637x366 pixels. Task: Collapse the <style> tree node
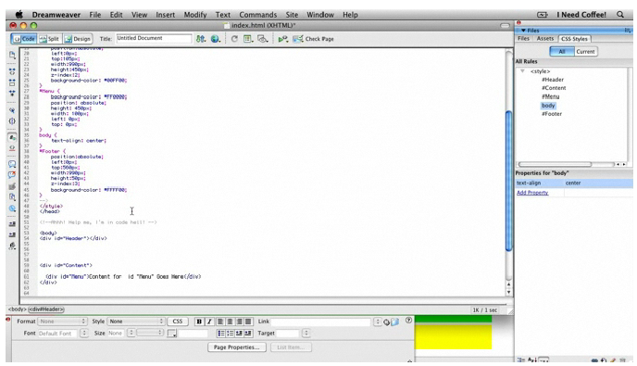pos(522,71)
